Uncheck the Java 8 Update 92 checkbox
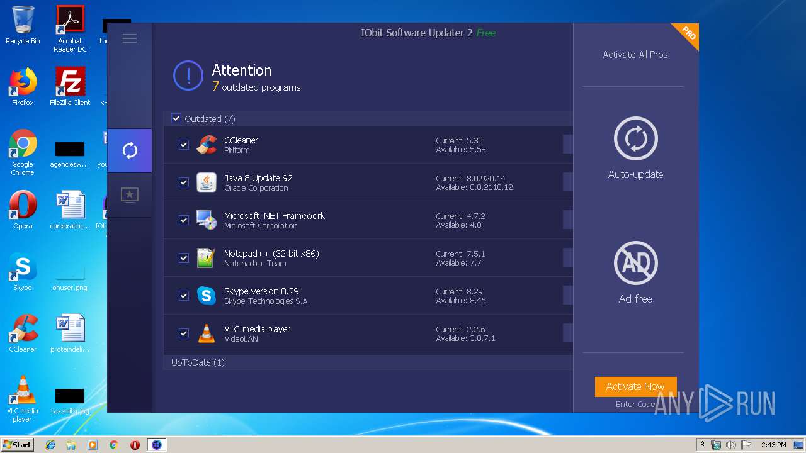806x453 pixels. 184,182
